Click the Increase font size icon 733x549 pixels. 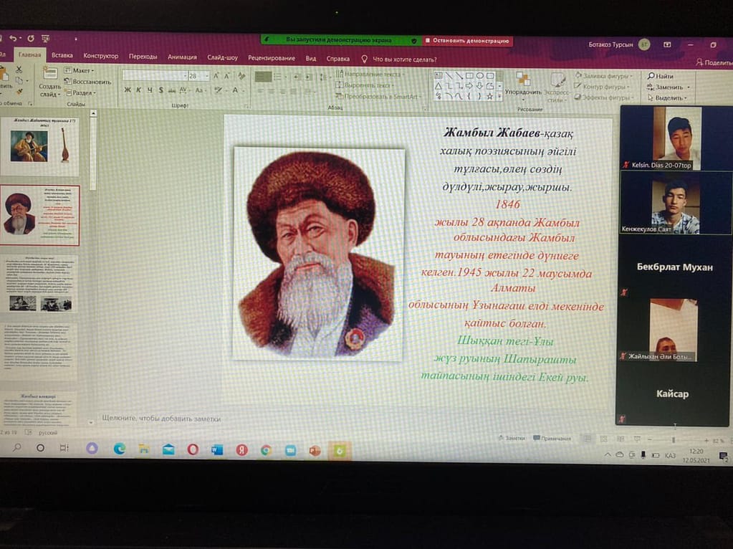[217, 75]
